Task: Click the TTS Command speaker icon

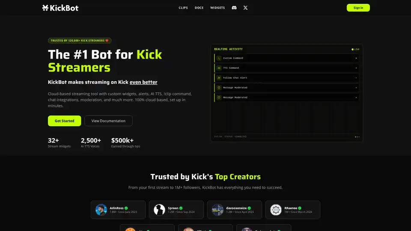Action: [219, 68]
